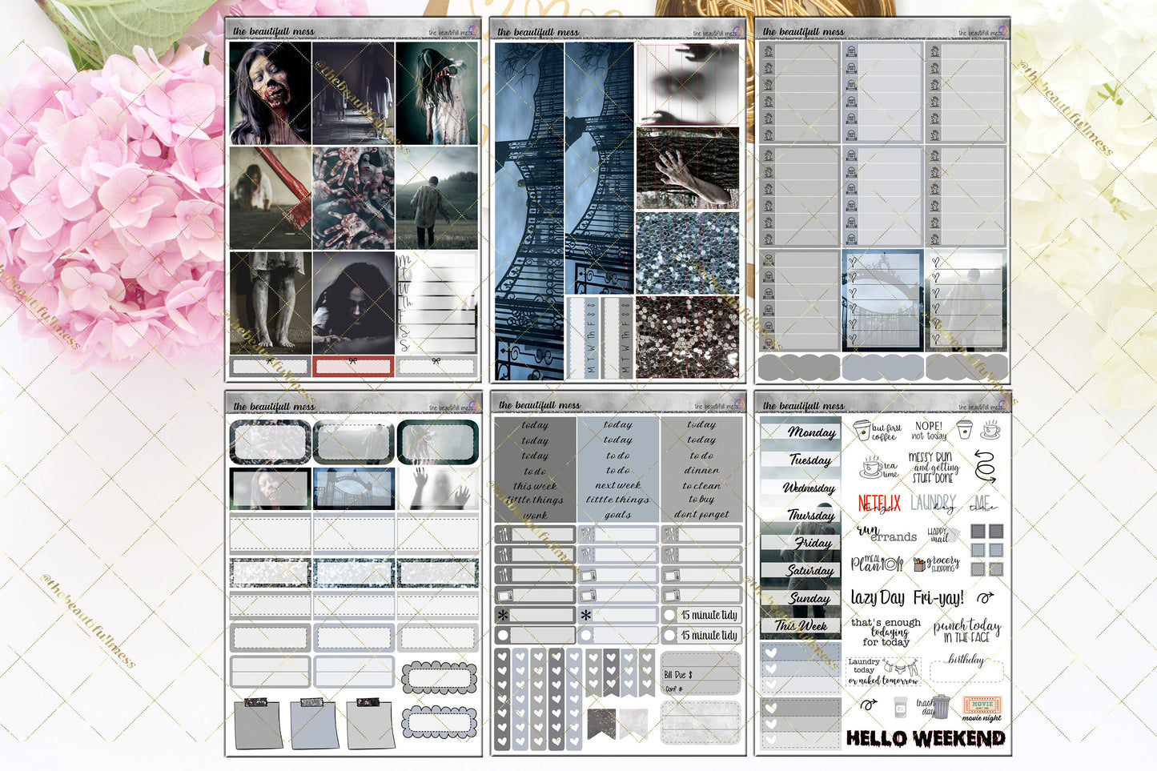
Task: Click the envelope icon beside 'happy mail'
Action: (x=952, y=533)
